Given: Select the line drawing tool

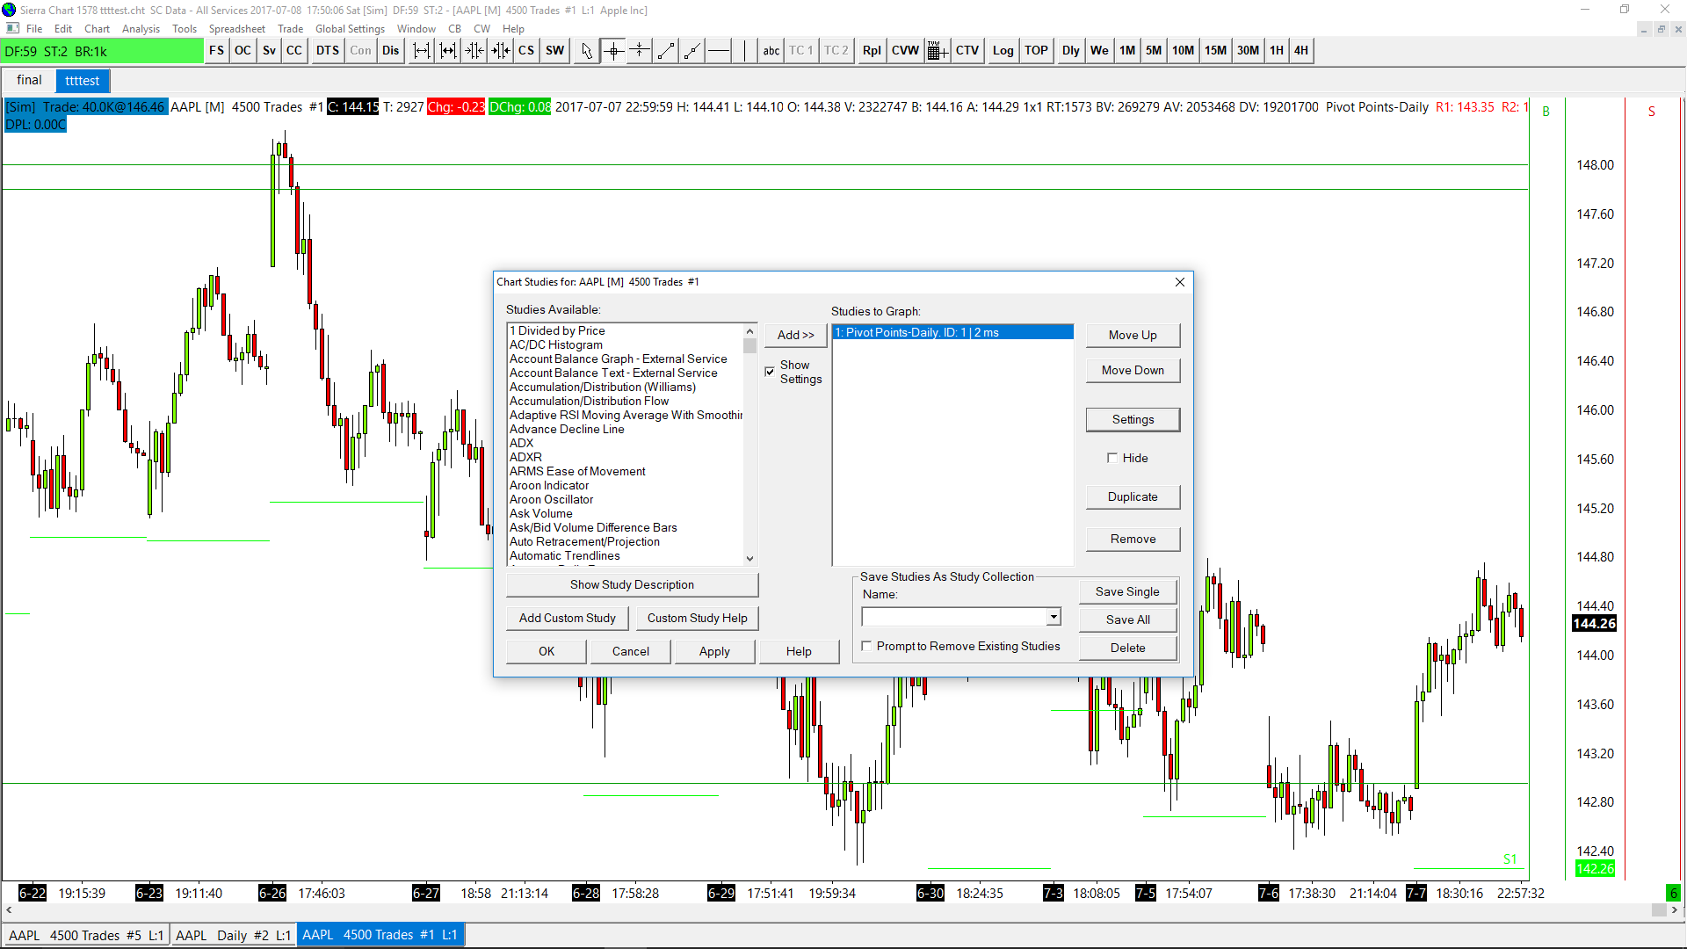Looking at the screenshot, I should (x=666, y=51).
